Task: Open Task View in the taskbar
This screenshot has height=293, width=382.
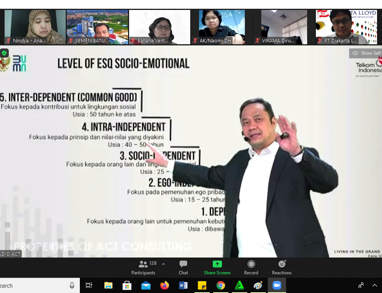Action: click(89, 285)
